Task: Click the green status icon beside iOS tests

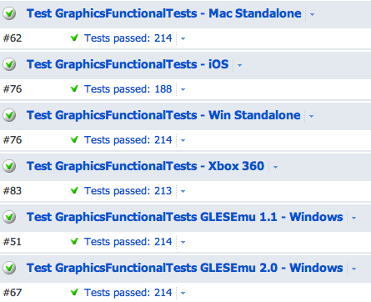Action: 9,64
